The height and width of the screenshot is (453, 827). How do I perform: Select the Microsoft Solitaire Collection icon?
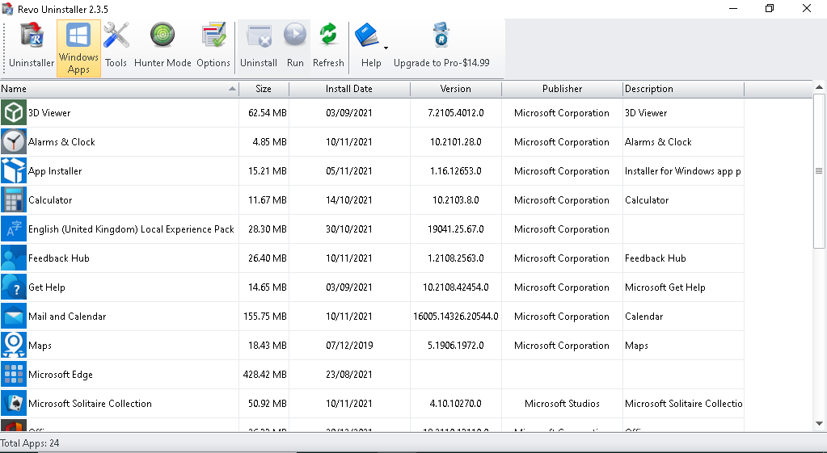(x=14, y=404)
